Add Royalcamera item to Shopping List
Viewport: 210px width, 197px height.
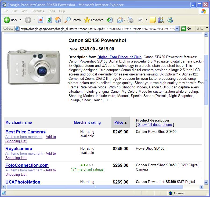[x=31, y=155]
